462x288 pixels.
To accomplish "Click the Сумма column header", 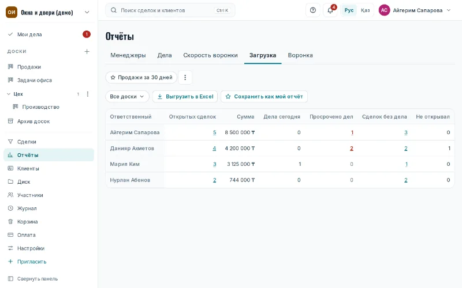I will coord(245,117).
